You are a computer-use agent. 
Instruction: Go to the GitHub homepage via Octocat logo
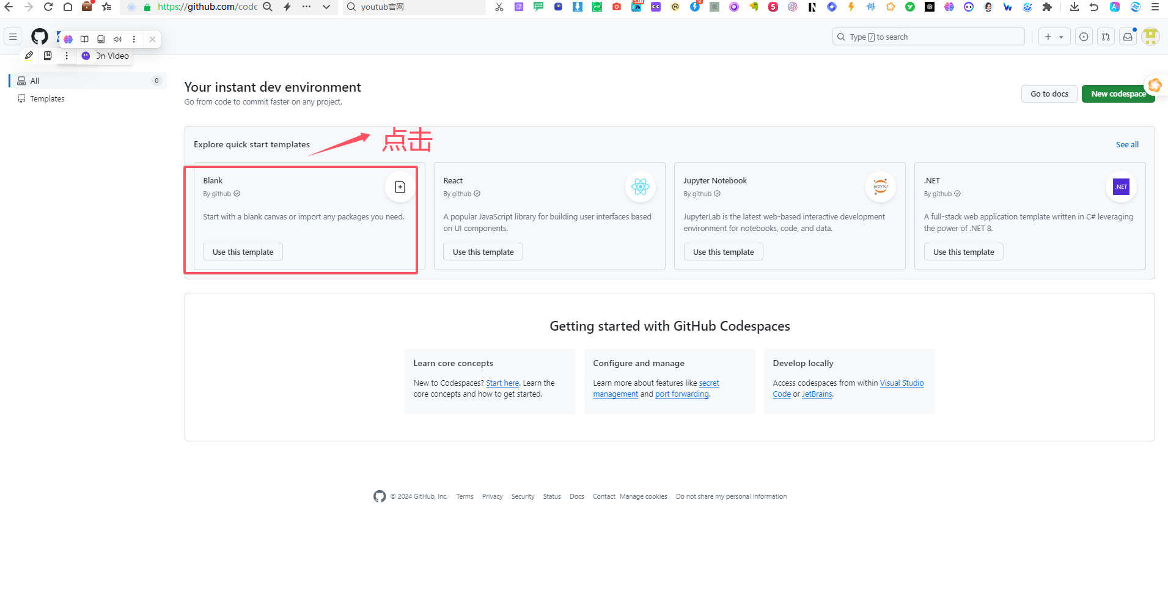40,37
